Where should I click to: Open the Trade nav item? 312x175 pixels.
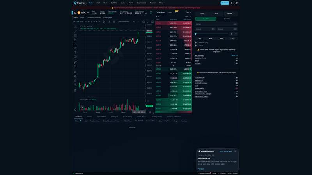pyautogui.click(x=91, y=3)
